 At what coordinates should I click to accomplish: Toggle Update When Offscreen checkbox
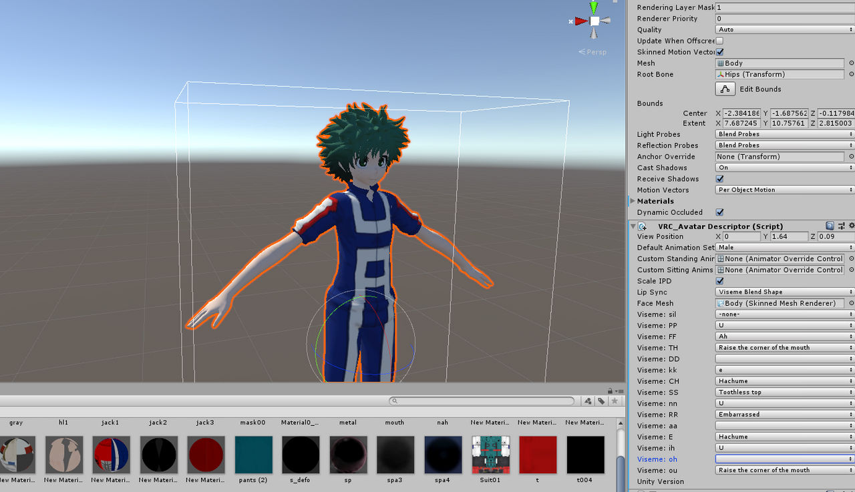719,41
